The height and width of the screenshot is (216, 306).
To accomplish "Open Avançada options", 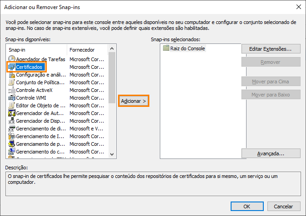I will coord(271,154).
